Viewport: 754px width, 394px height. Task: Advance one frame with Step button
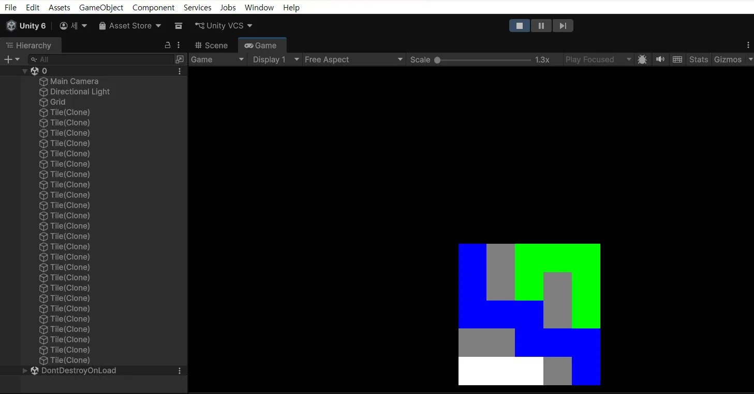click(x=563, y=26)
